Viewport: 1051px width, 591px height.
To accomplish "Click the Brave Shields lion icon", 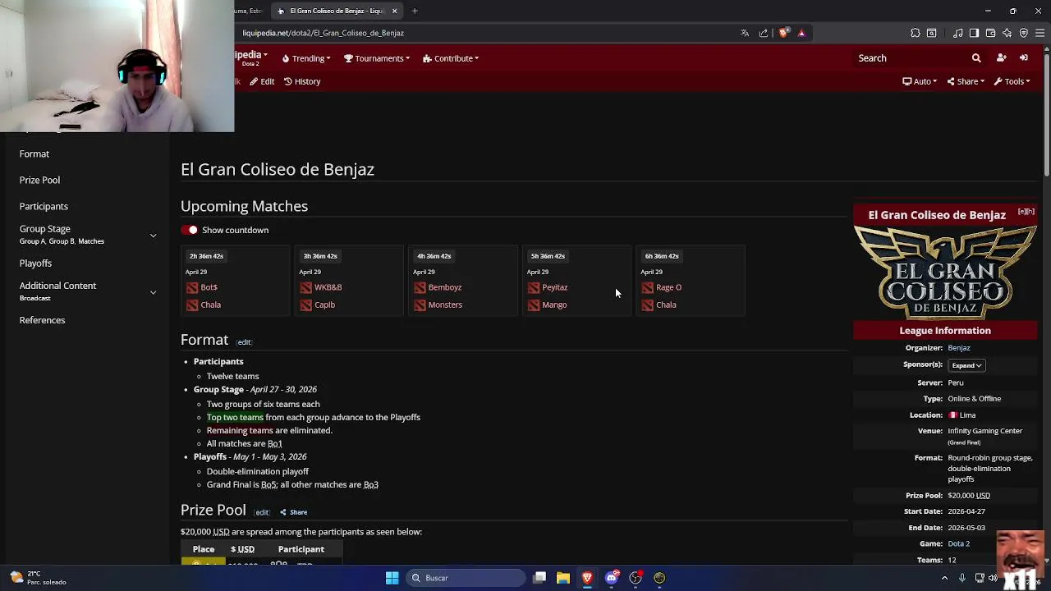I will coord(783,33).
